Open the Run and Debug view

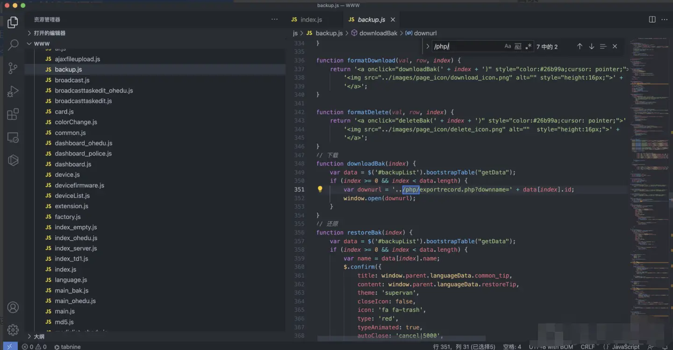(13, 91)
